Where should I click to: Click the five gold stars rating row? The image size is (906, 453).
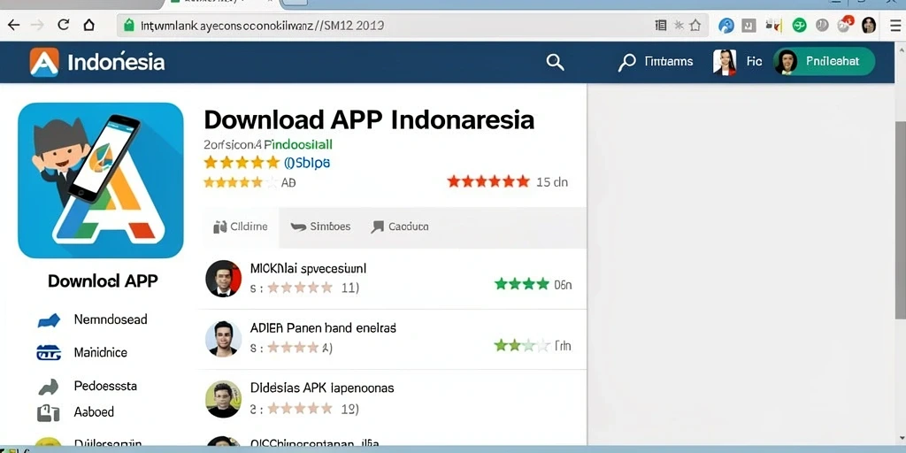(242, 163)
